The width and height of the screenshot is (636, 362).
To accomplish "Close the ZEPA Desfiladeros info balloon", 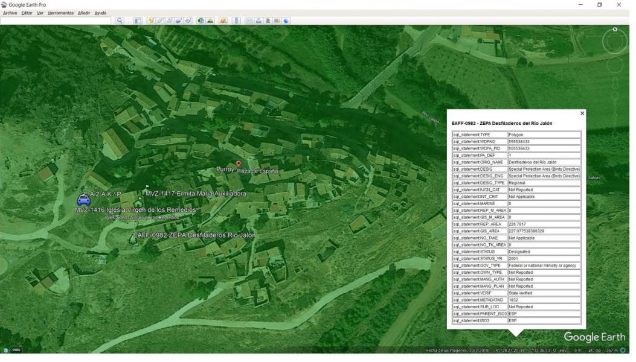I will [x=582, y=113].
